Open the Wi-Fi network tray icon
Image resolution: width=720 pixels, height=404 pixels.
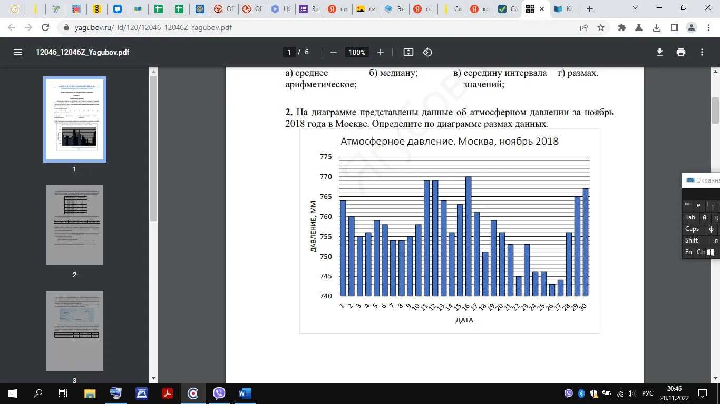(x=619, y=393)
